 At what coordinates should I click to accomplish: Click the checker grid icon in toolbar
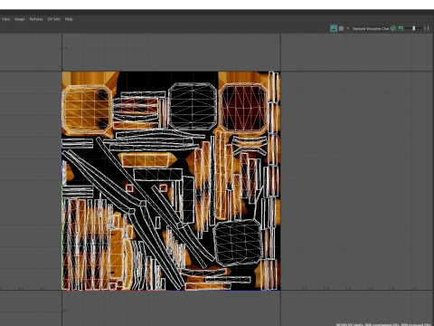pos(341,28)
